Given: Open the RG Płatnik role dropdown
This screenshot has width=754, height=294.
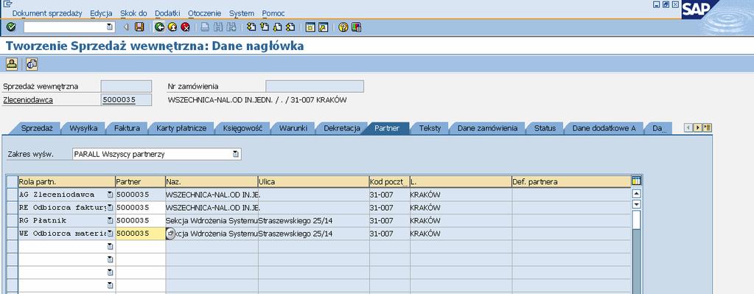Looking at the screenshot, I should pos(110,220).
